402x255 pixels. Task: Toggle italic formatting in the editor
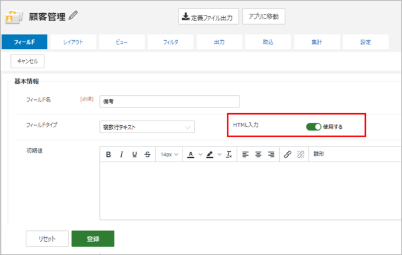122,154
